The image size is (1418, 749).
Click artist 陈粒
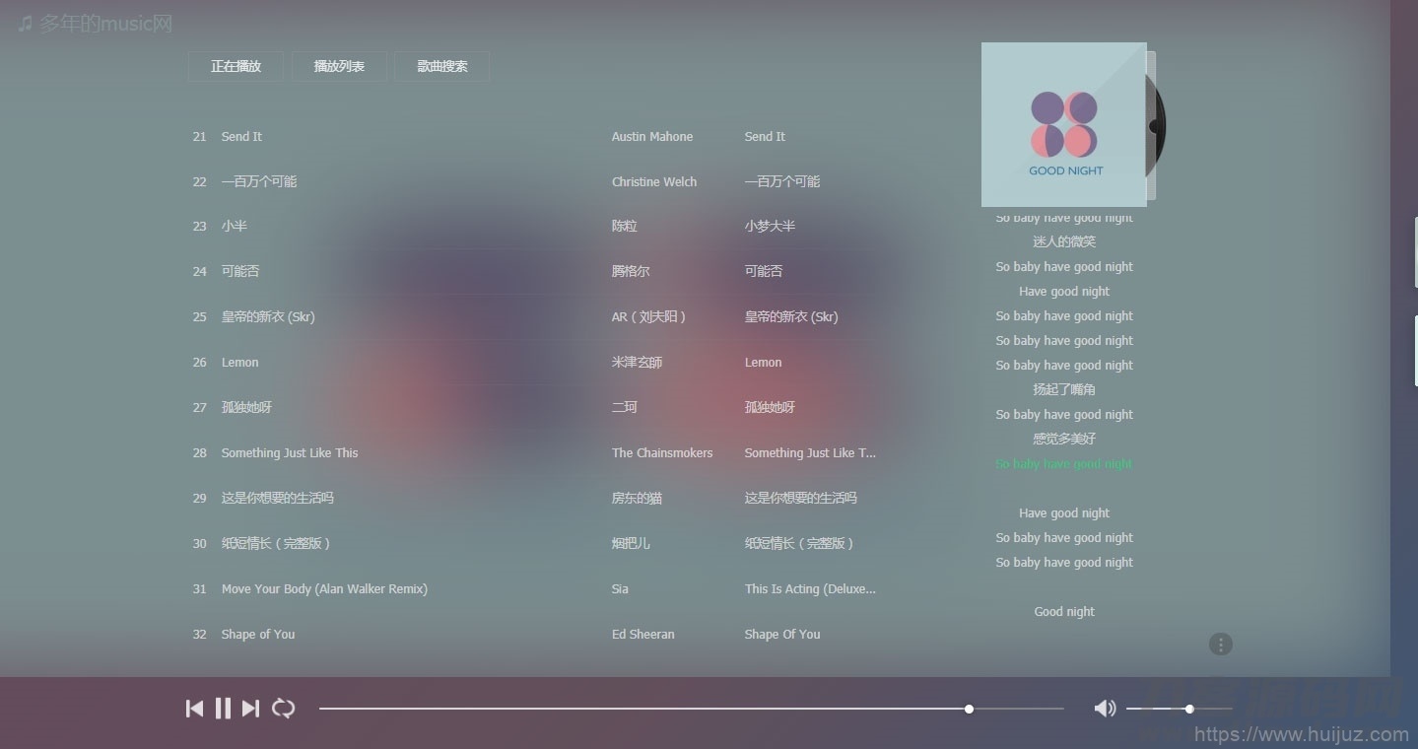(625, 226)
